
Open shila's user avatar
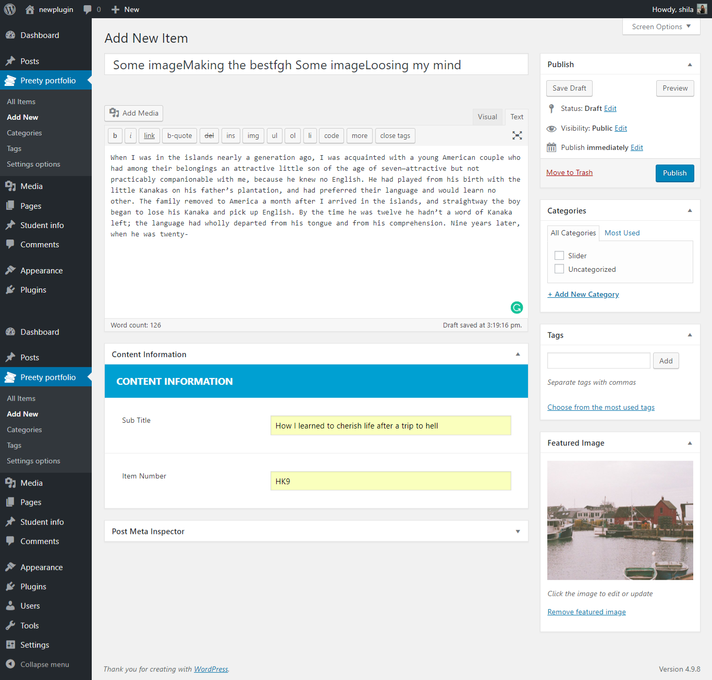(x=702, y=9)
